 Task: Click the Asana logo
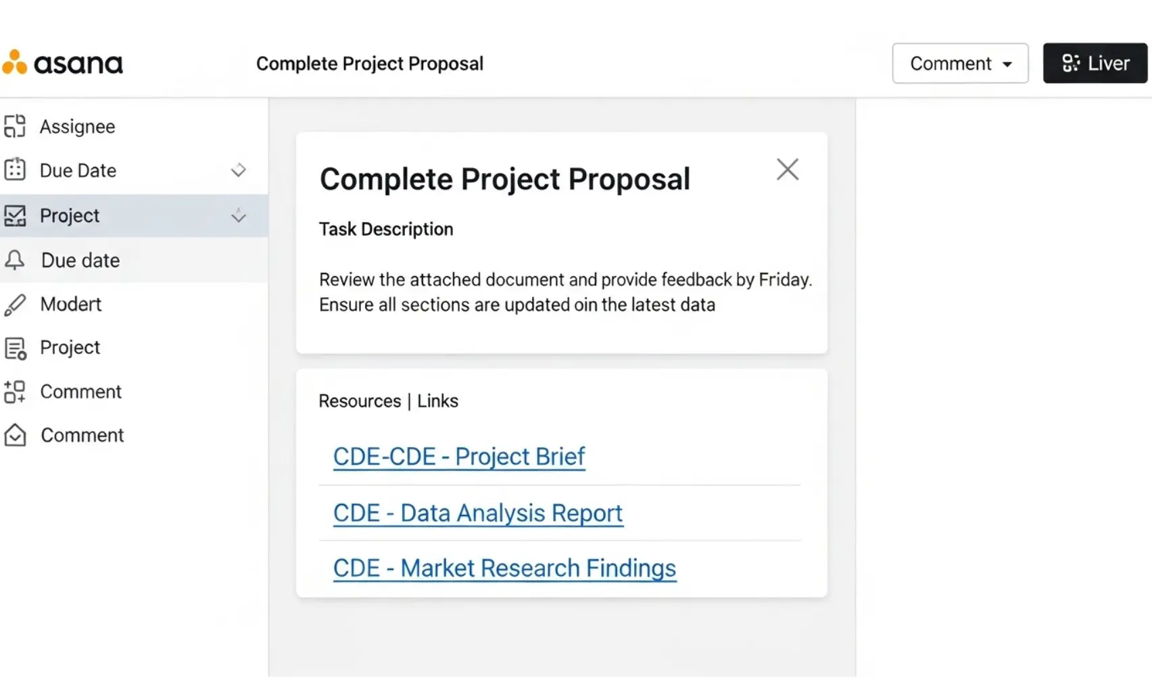(x=63, y=63)
